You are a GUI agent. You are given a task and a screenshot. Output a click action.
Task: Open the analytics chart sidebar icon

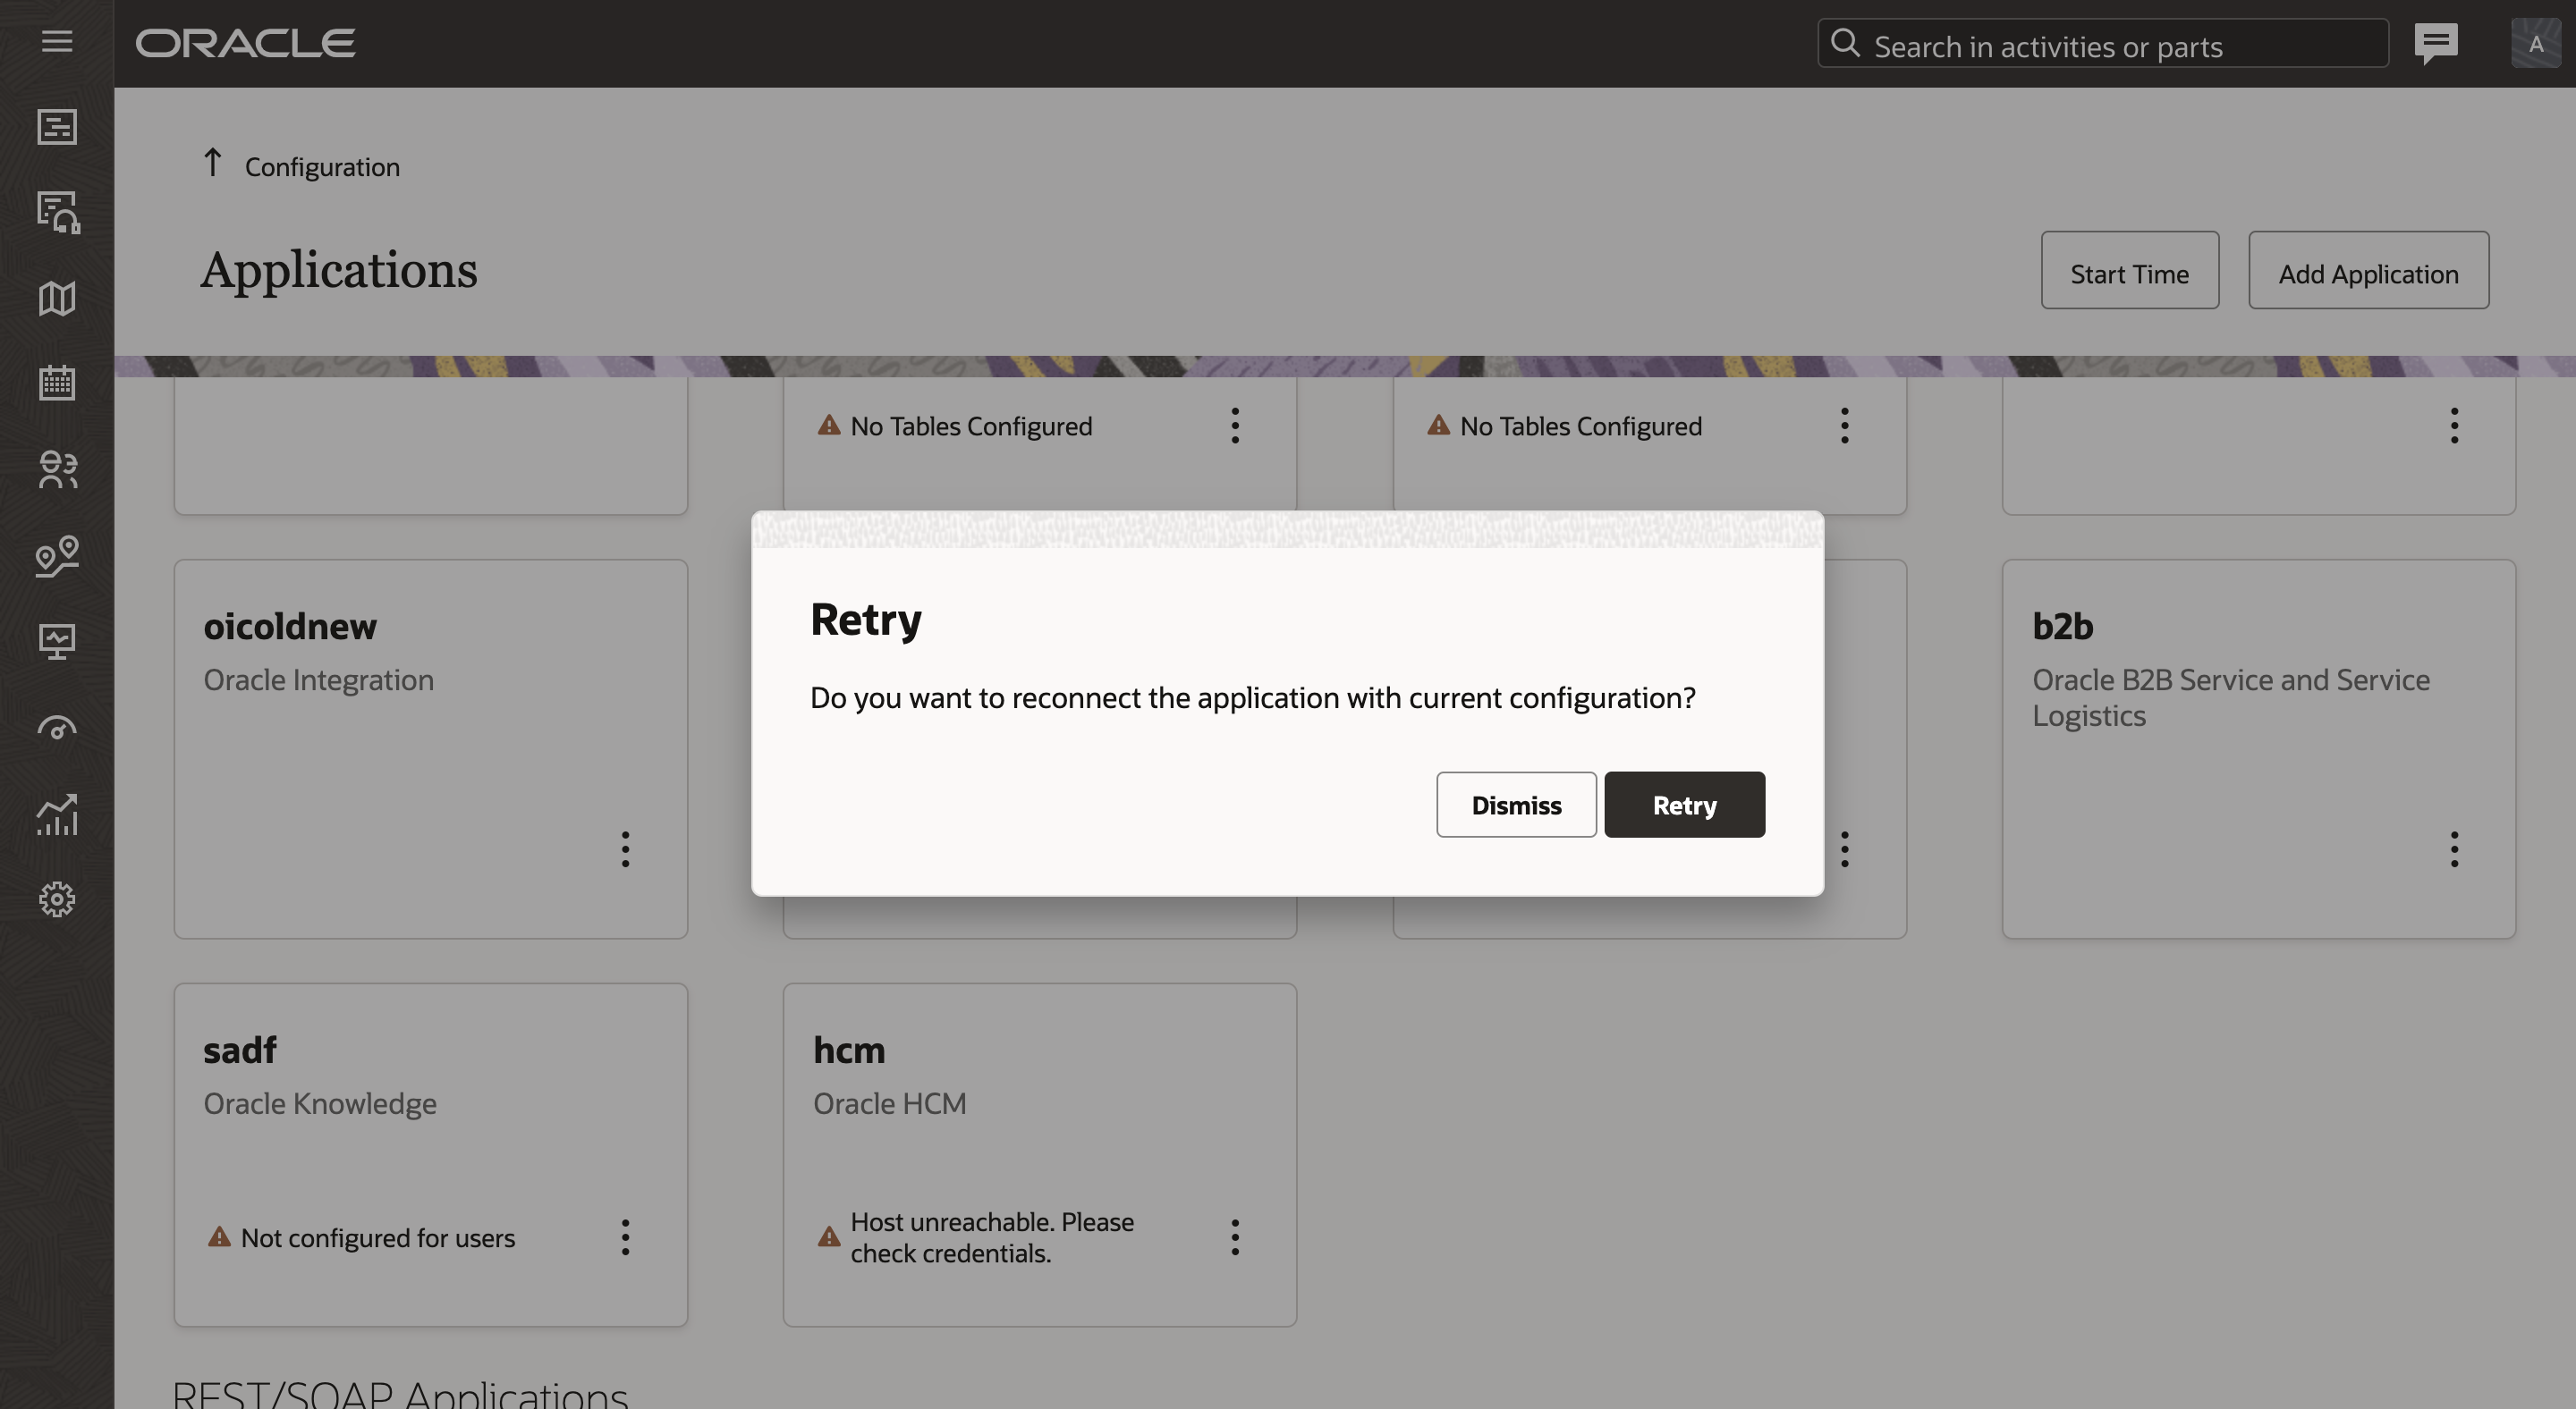pyautogui.click(x=57, y=814)
